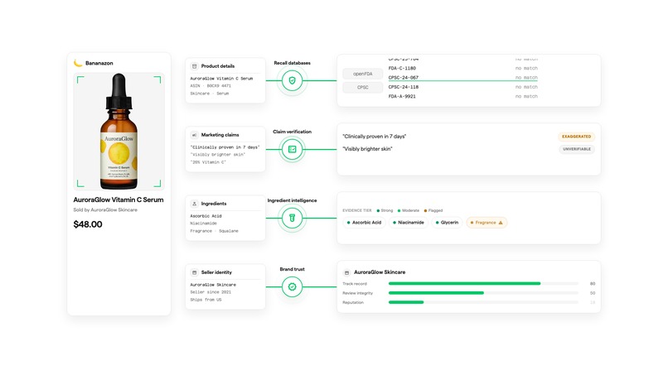Click the "20% Vitamin C" claim text

208,162
